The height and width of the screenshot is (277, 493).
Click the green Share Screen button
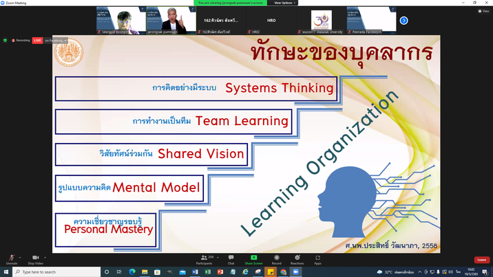pyautogui.click(x=254, y=260)
